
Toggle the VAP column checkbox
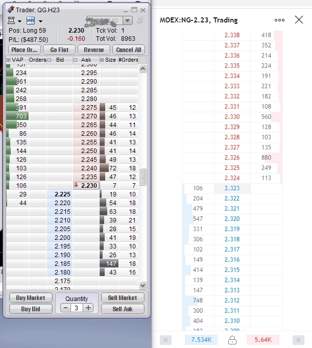point(9,60)
